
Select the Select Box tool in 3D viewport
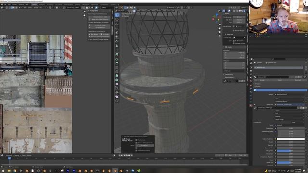pyautogui.click(x=117, y=15)
